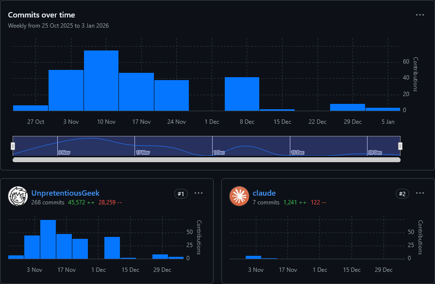Click the 3 Nov bar in claude's chart
Image resolution: width=435 pixels, height=284 pixels.
tap(253, 257)
